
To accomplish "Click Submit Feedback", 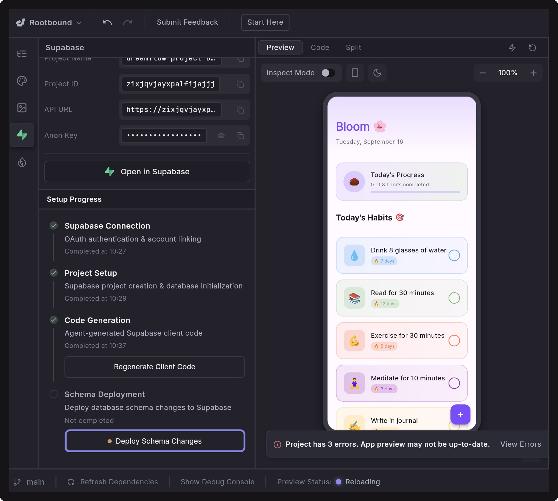I will 187,22.
